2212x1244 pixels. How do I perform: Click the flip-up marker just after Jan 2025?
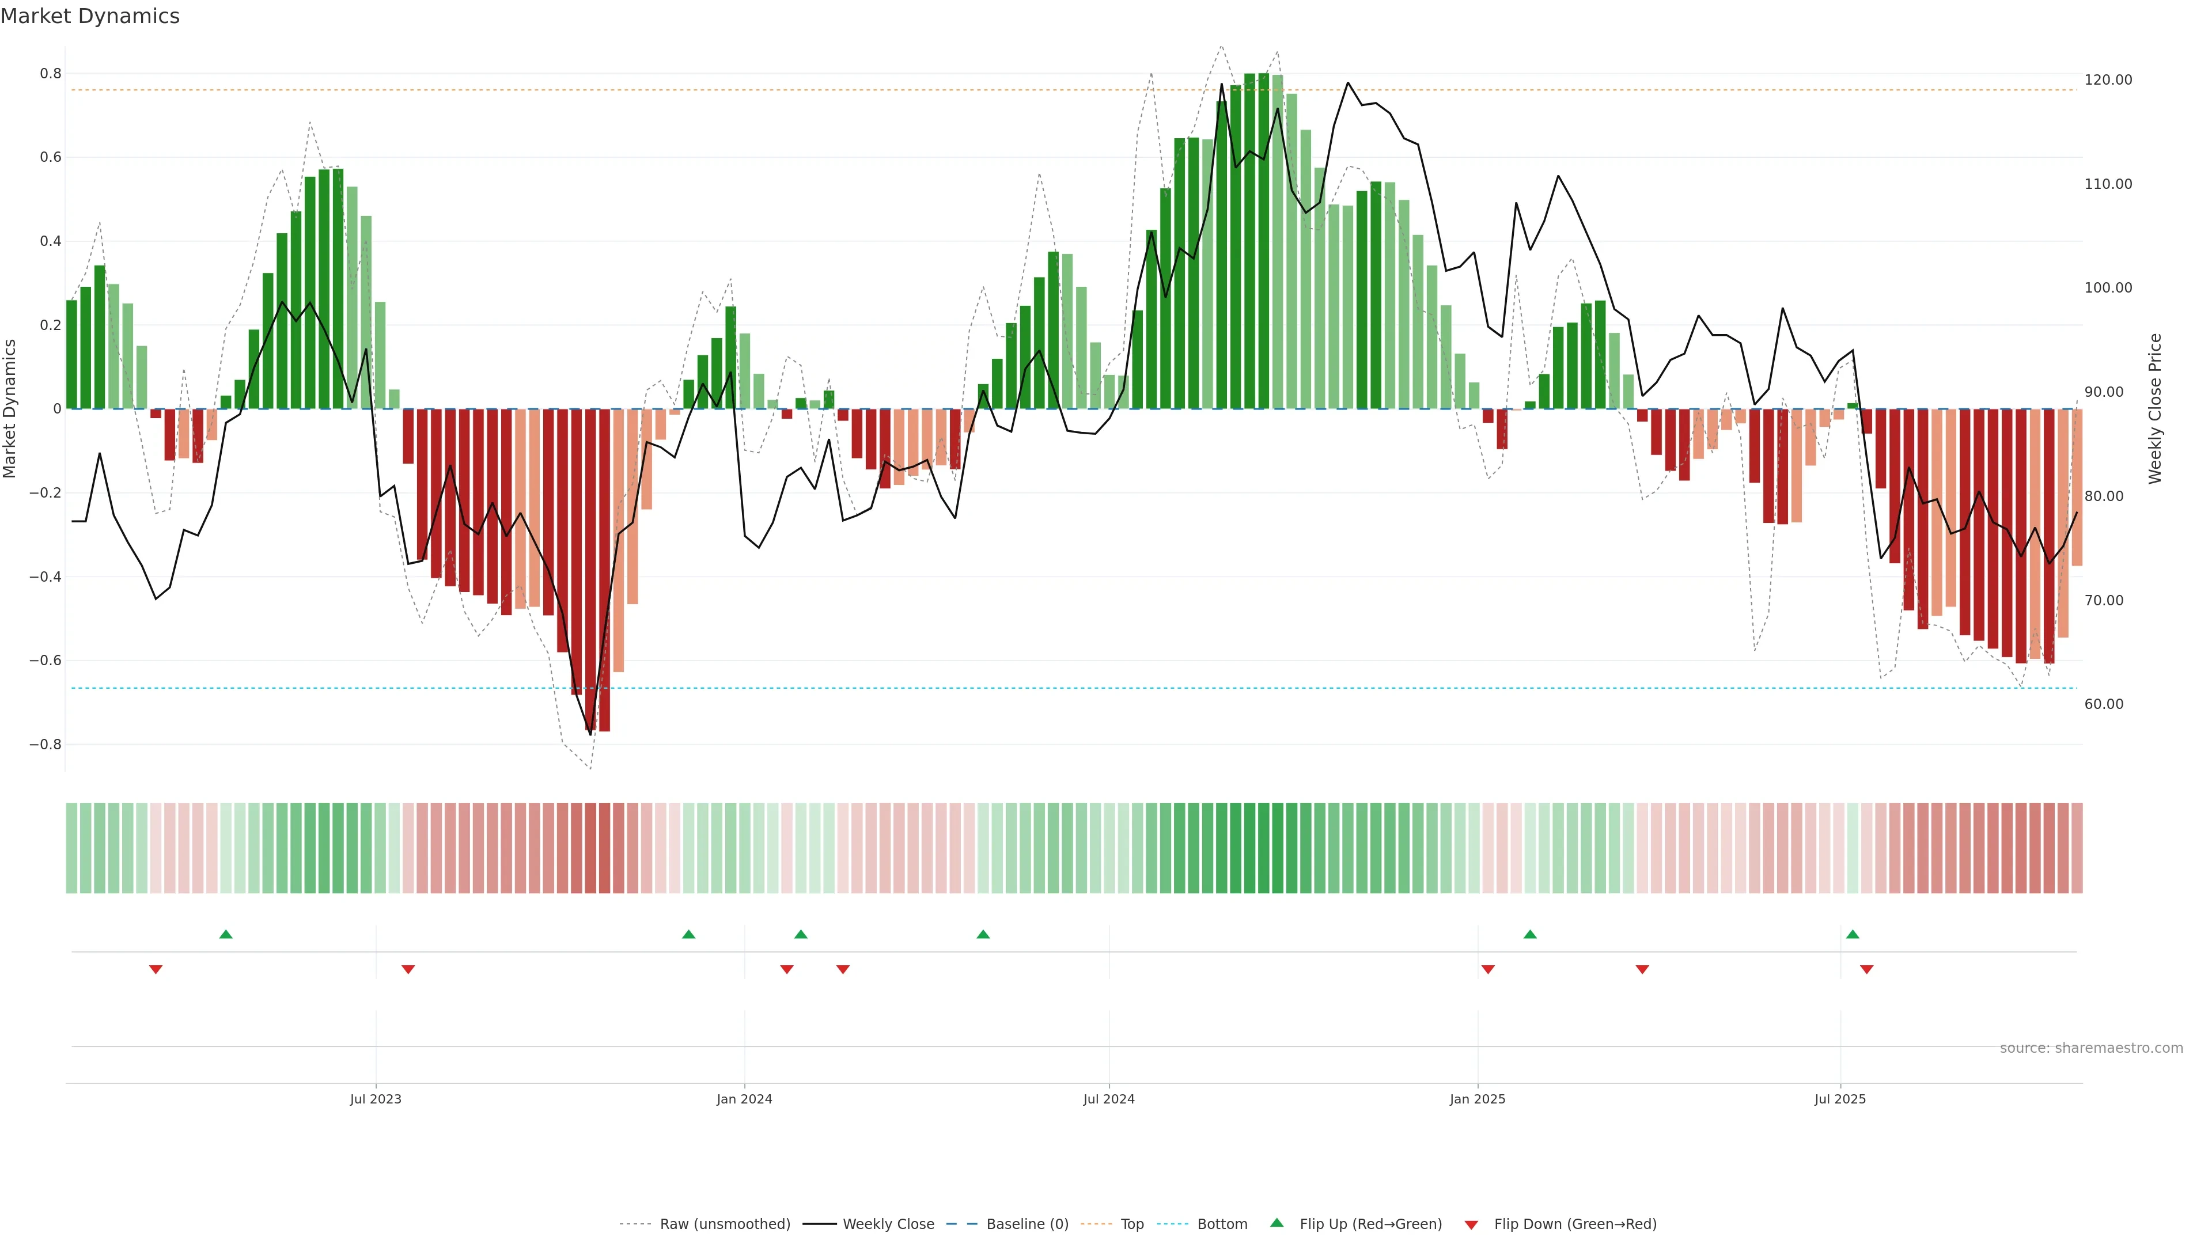(x=1529, y=934)
